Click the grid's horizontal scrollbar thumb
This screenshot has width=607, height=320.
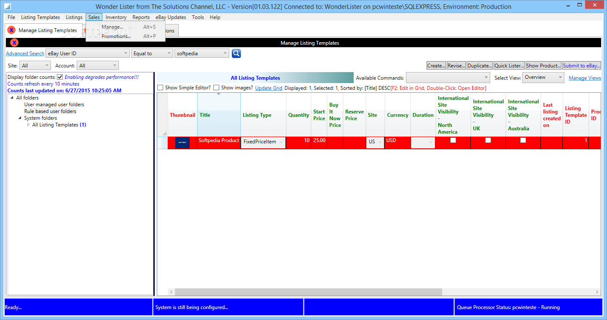click(x=309, y=292)
